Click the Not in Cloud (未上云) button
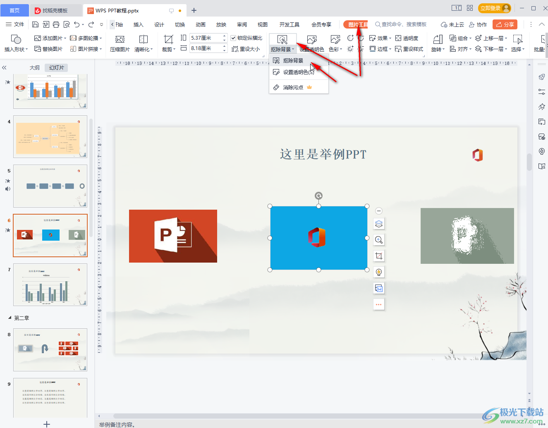The width and height of the screenshot is (548, 428). 452,24
